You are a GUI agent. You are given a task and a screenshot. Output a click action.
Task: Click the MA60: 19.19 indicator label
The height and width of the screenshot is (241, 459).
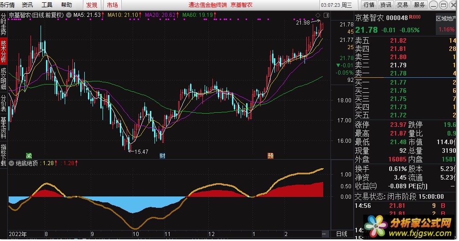tap(199, 15)
